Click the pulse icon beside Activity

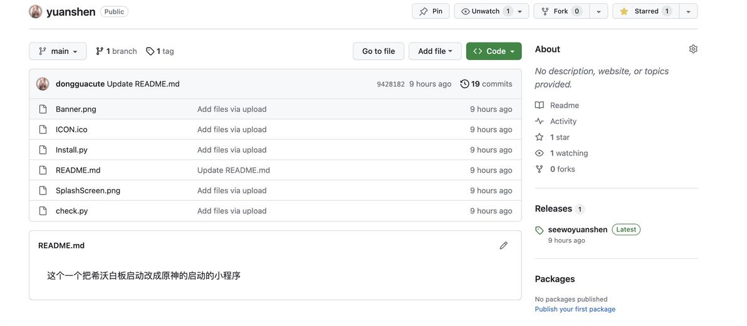(540, 121)
